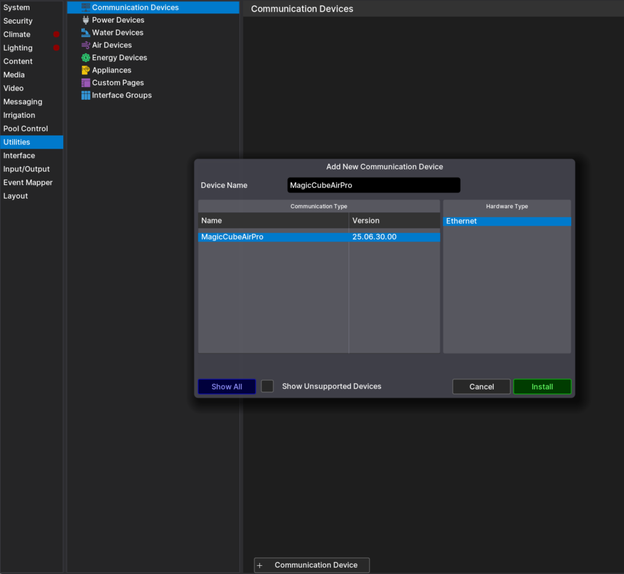
Task: Select Power Devices in the utilities list
Action: (x=153, y=20)
